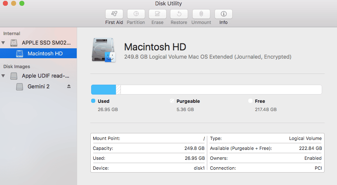This screenshot has width=337, height=185.
Task: Click the Macintosh HD sidebar drive icon
Action: coord(19,54)
